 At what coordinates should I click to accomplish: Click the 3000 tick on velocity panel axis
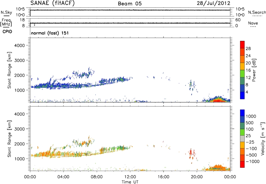click(x=20, y=129)
